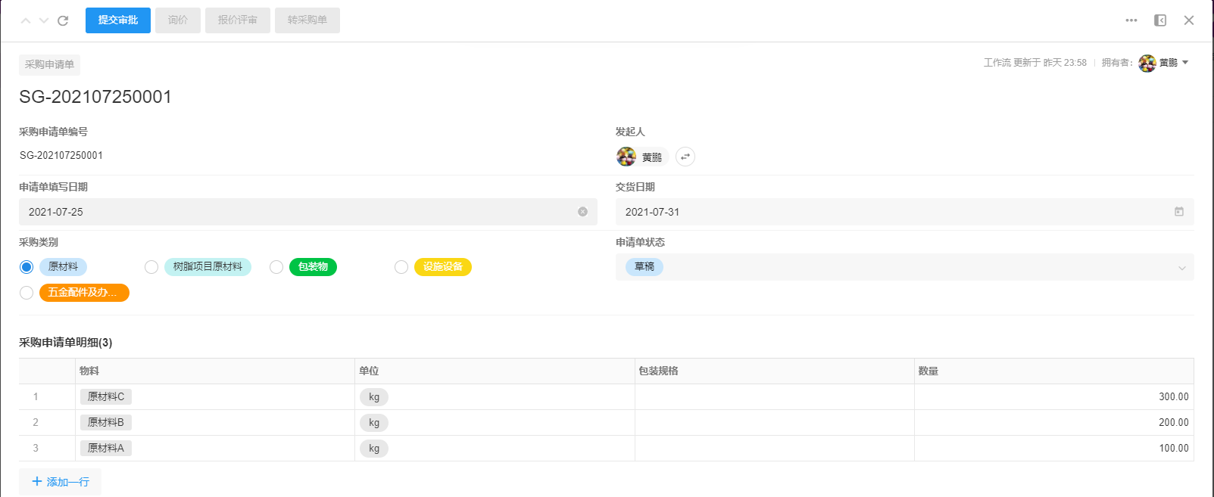The height and width of the screenshot is (497, 1214).
Task: Click 添加一行 to add a row
Action: (x=61, y=482)
